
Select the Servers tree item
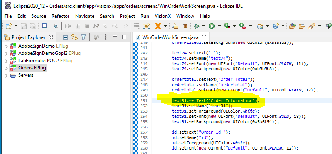click(x=26, y=75)
